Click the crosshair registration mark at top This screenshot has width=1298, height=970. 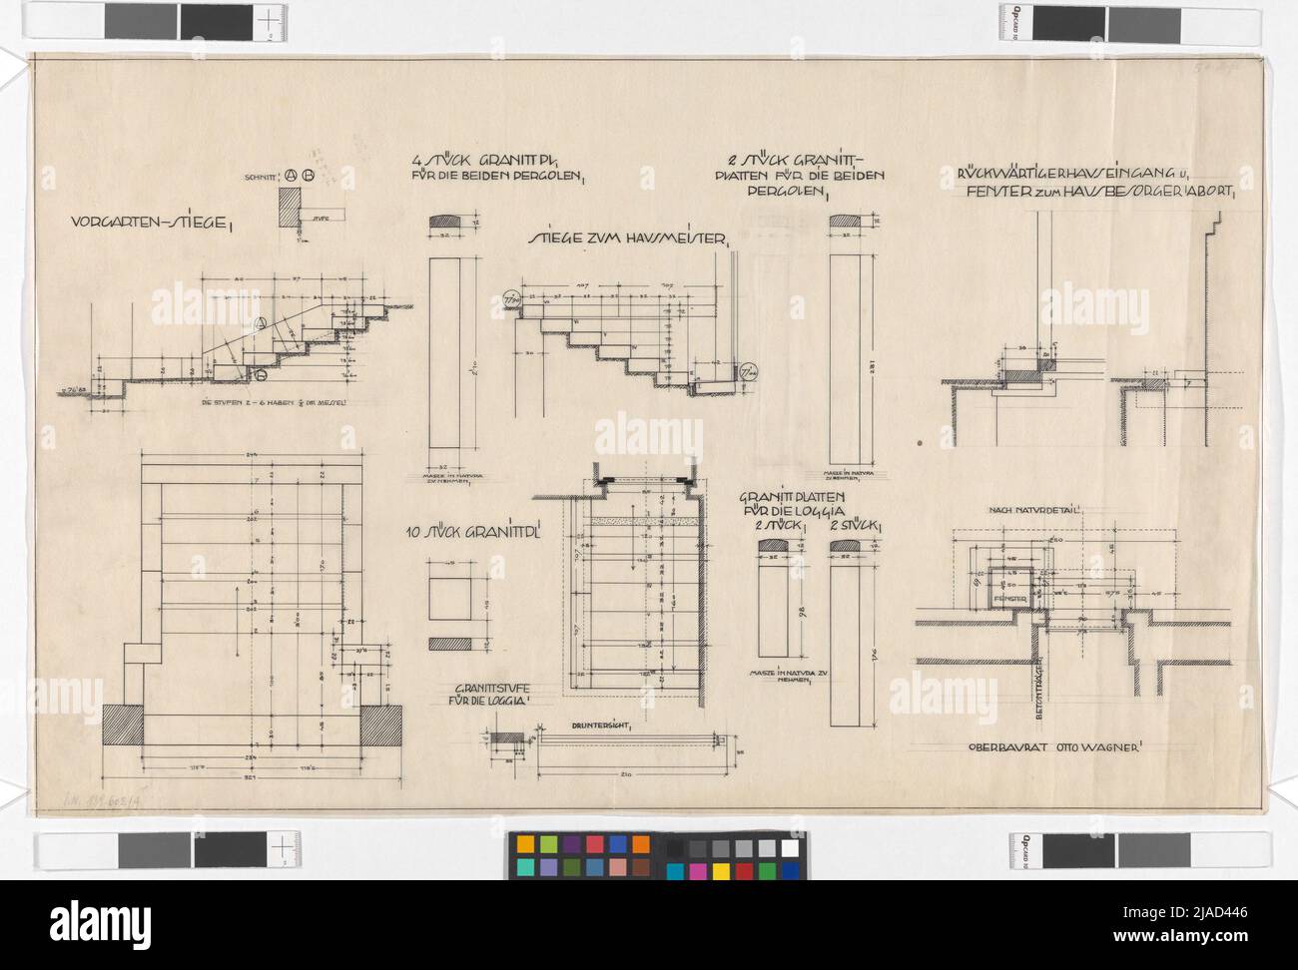(x=268, y=18)
